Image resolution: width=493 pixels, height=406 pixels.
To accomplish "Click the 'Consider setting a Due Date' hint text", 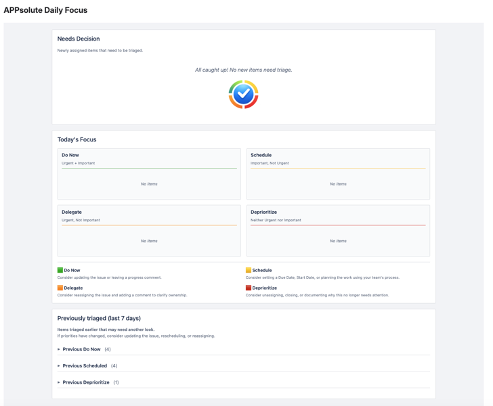I will 322,277.
